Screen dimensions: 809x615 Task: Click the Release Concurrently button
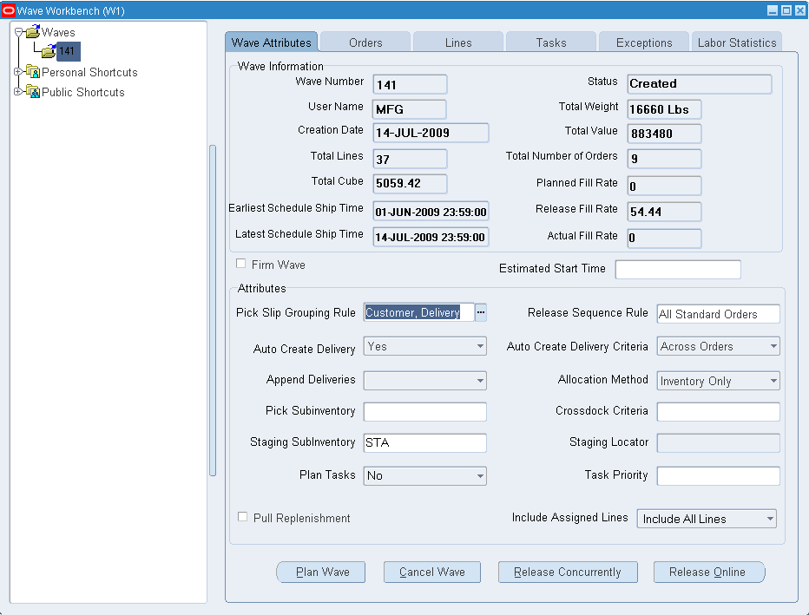[x=568, y=572]
